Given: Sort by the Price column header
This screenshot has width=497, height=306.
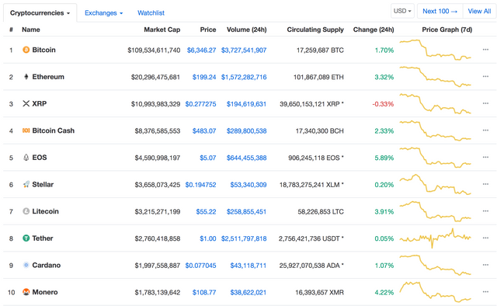Looking at the screenshot, I should [208, 30].
